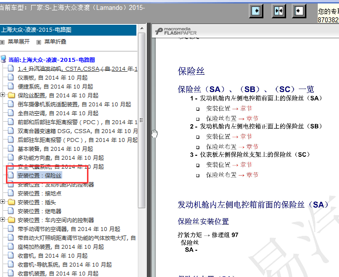
Task: Click the 发动机舱内左侧电控箱前面的保险丝（SA）heading
Action: point(253,204)
